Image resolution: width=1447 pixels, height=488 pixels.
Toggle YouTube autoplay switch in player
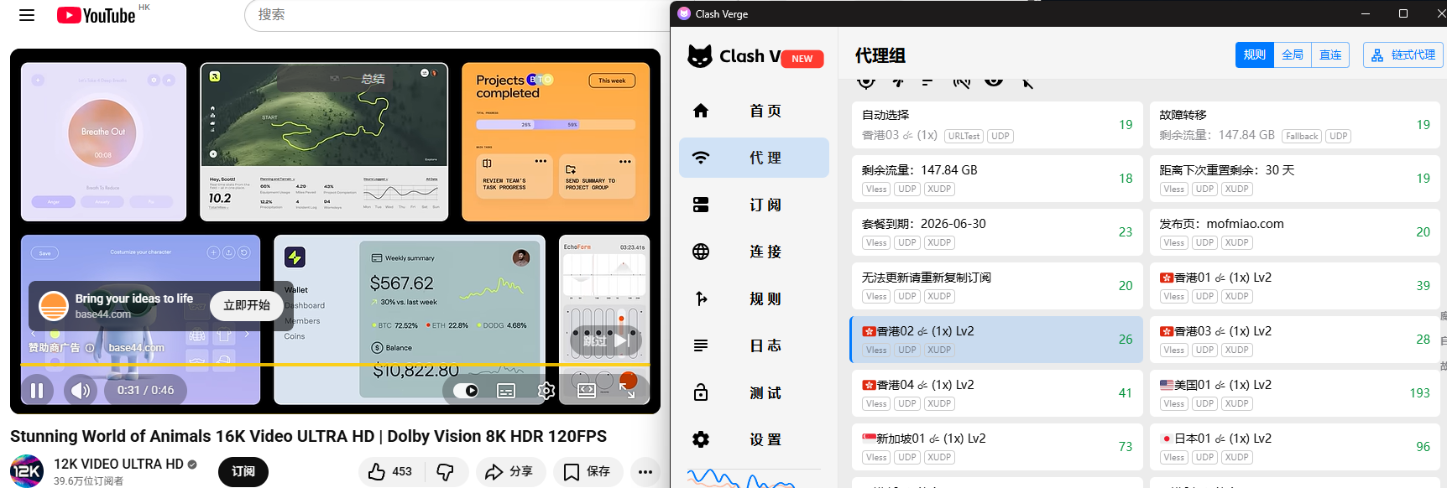click(x=466, y=391)
